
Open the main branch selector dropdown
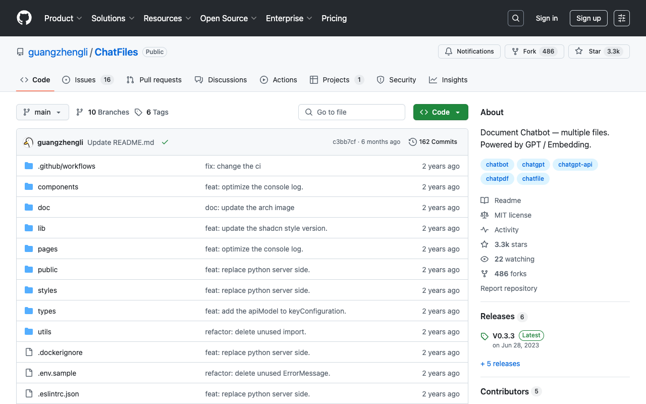point(42,112)
